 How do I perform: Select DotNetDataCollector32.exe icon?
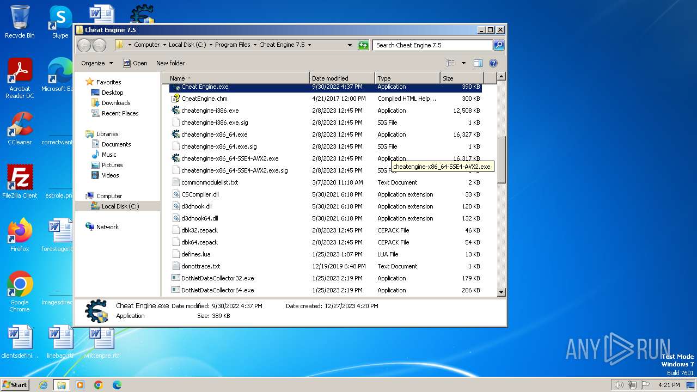pyautogui.click(x=175, y=278)
